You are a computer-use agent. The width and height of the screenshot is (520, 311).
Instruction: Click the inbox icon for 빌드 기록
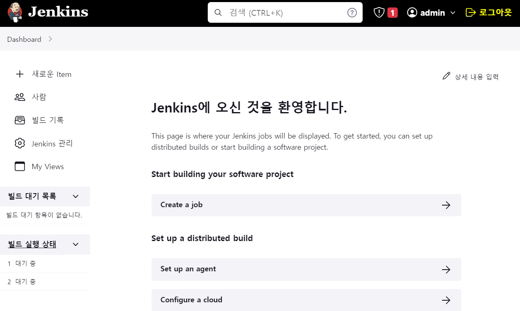click(x=19, y=120)
